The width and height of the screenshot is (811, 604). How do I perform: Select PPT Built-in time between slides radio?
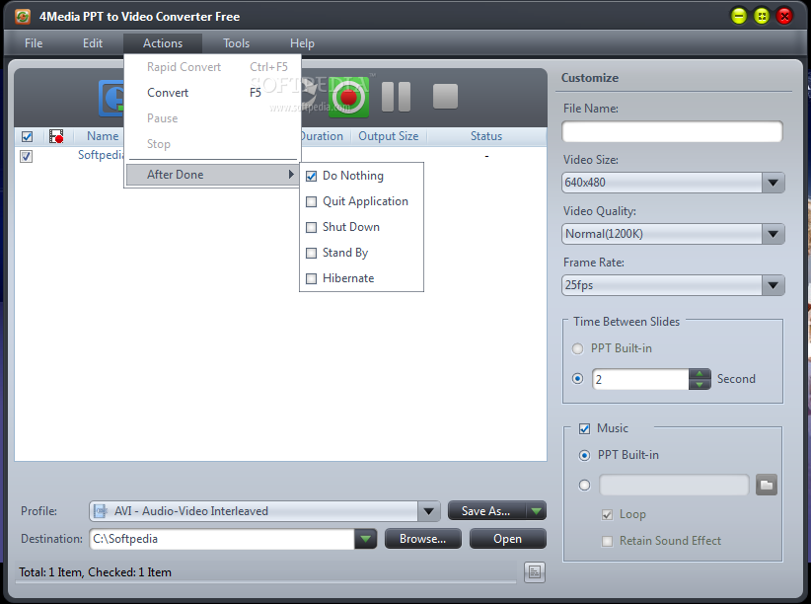[x=578, y=348]
